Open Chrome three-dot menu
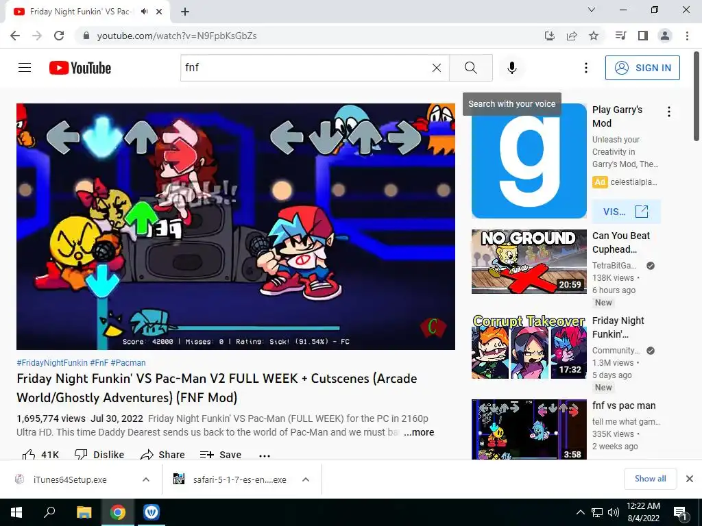 [687, 36]
